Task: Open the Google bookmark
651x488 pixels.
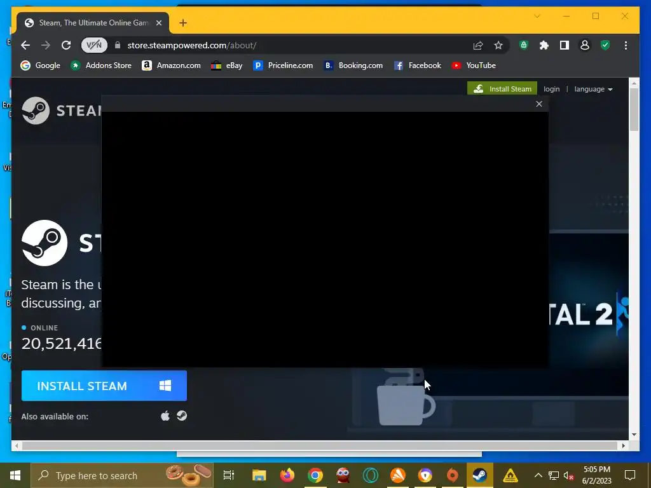Action: 40,65
